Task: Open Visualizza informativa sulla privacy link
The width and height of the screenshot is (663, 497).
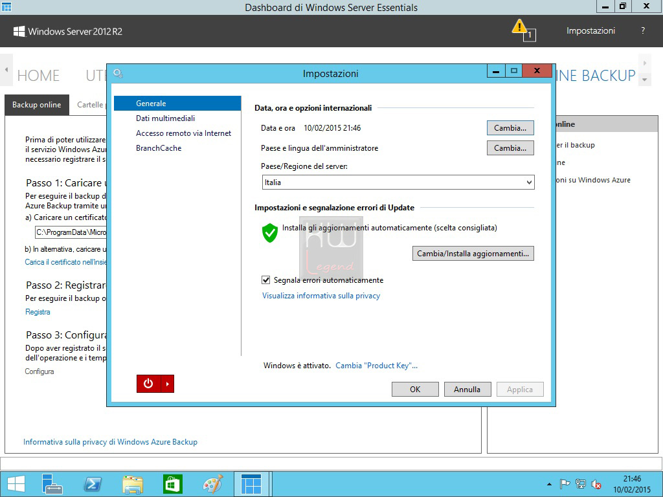Action: (321, 296)
